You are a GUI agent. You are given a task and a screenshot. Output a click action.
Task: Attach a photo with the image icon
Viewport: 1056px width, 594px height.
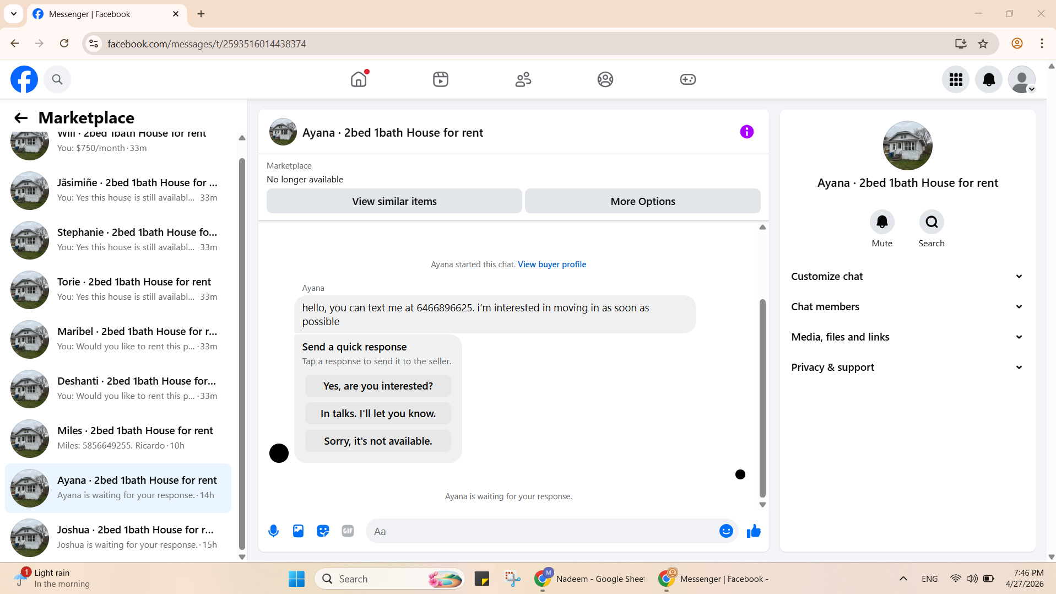298,531
